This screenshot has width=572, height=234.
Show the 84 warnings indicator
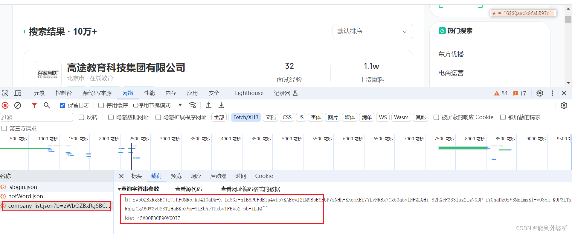pos(501,93)
